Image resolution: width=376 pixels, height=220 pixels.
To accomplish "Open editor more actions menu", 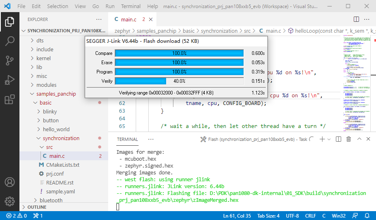I will 367,19.
